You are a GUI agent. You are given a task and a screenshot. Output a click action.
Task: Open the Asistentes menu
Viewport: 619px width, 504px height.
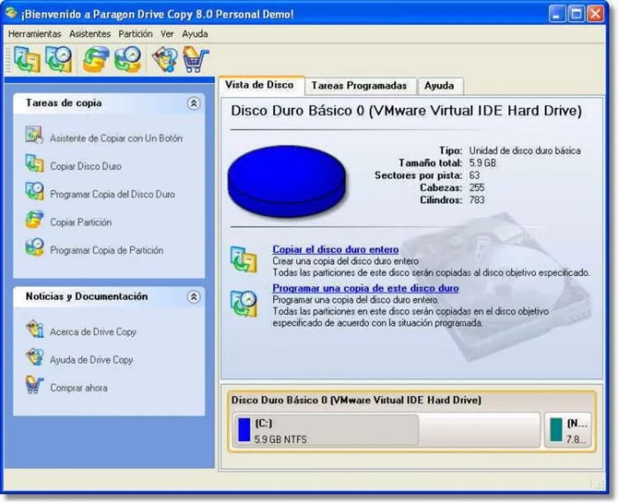tap(90, 34)
